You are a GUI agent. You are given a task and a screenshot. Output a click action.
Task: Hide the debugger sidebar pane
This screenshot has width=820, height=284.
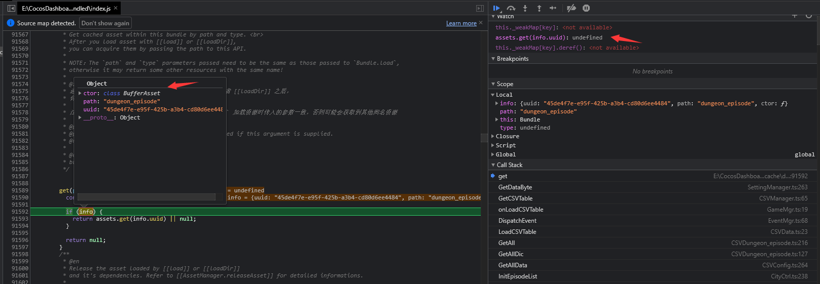point(480,9)
